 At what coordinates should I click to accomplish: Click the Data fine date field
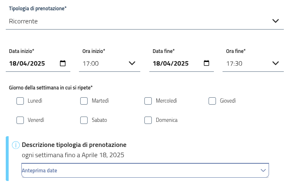[x=176, y=64]
